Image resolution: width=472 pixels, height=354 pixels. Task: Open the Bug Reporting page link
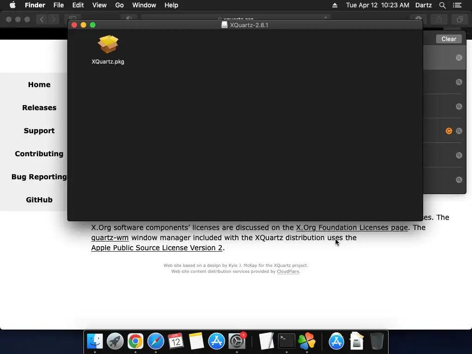click(x=39, y=177)
